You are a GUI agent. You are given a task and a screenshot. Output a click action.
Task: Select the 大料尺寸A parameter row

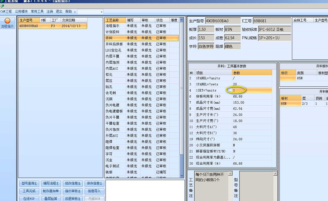click(x=230, y=127)
